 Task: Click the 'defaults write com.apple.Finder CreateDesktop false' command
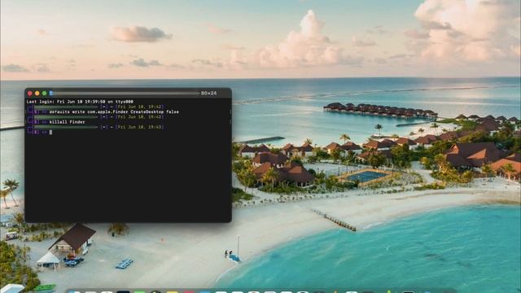pos(114,112)
